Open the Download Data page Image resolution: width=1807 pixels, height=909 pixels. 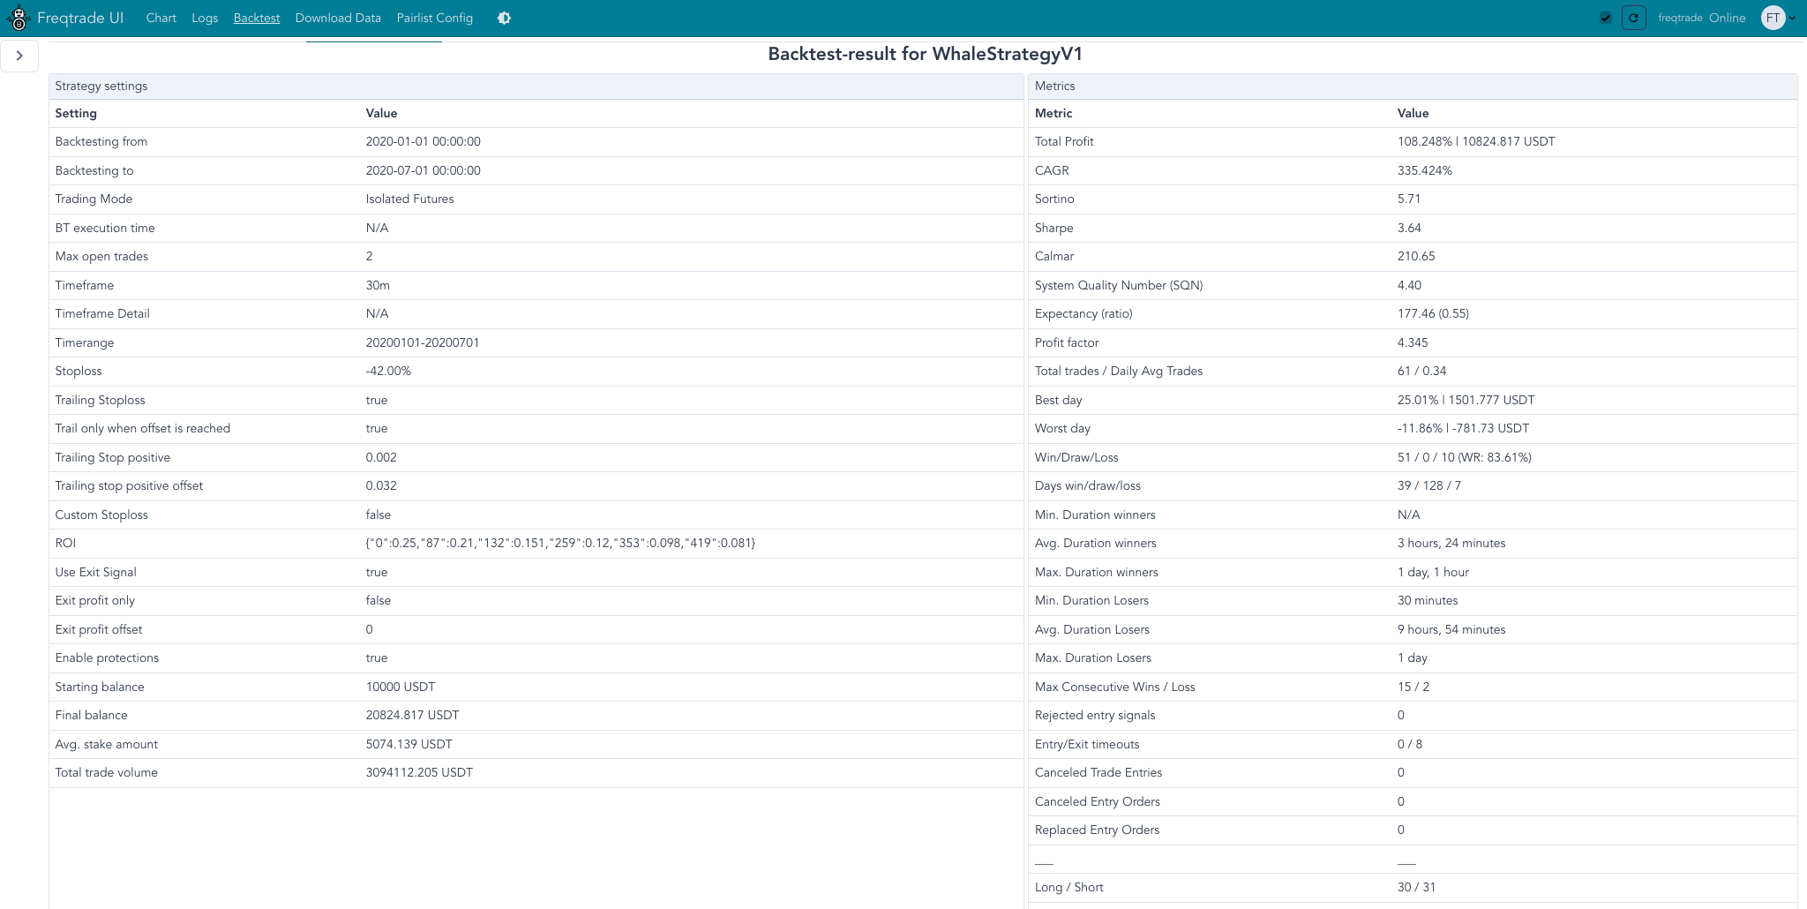[x=338, y=18]
